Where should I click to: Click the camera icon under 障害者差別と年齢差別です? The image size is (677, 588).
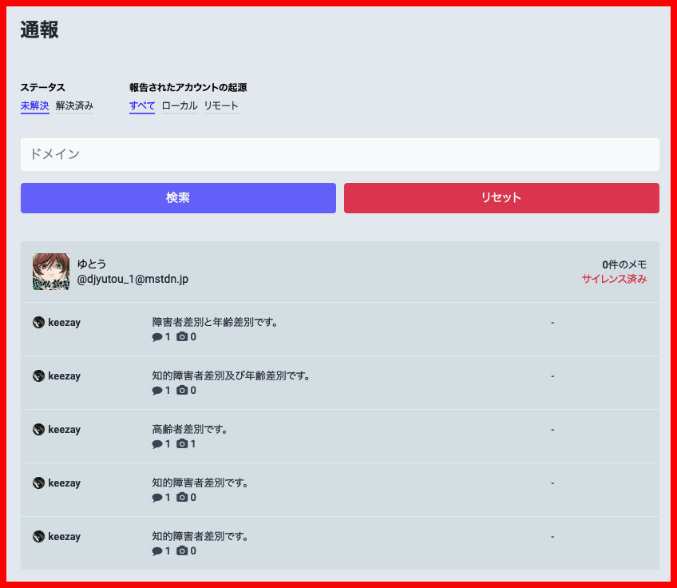click(x=182, y=336)
